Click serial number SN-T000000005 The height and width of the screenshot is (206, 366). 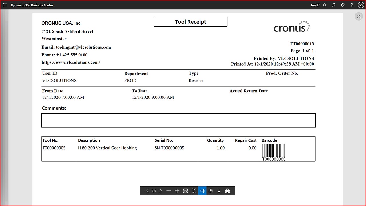169,148
